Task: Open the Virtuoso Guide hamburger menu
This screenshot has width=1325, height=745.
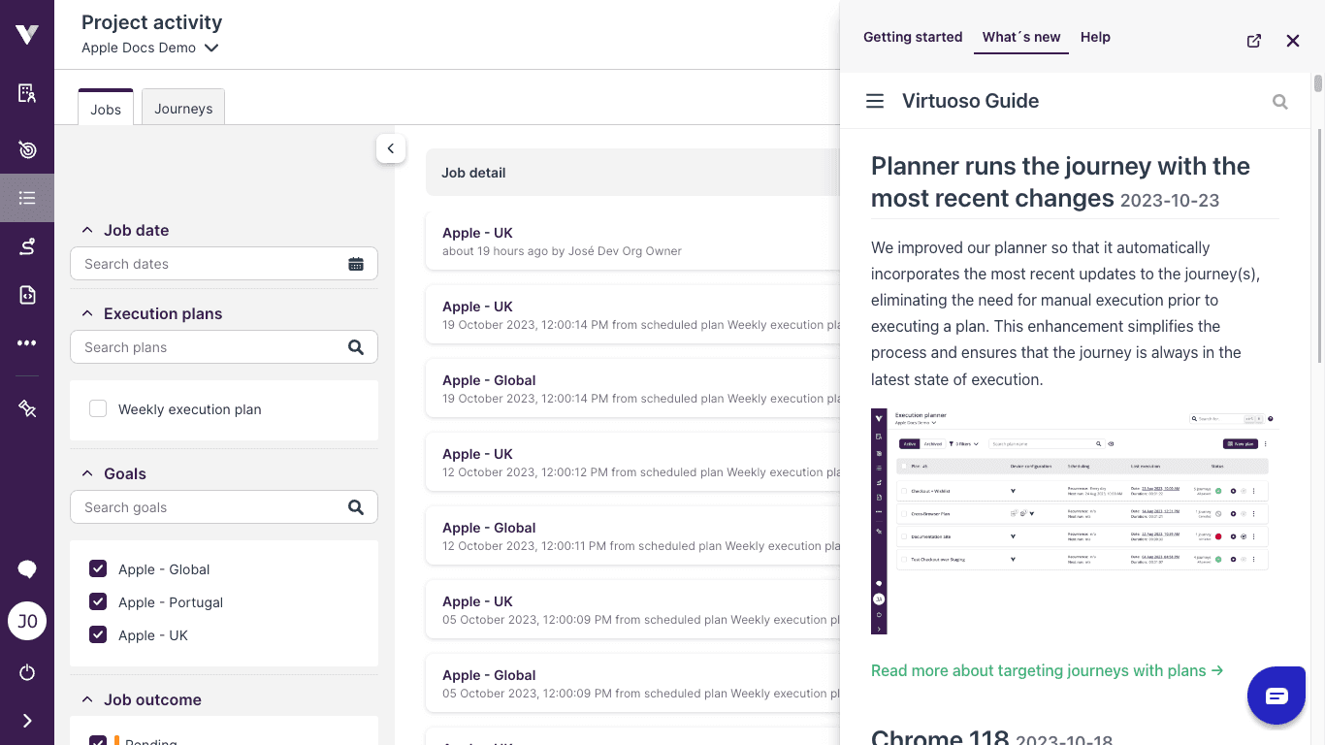Action: [x=875, y=101]
